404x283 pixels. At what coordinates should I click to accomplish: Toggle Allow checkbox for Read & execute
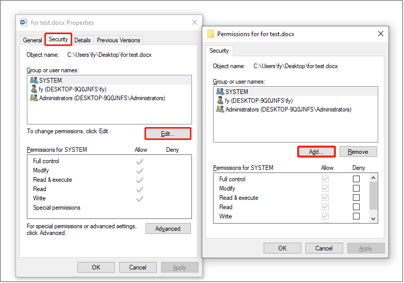(x=325, y=198)
